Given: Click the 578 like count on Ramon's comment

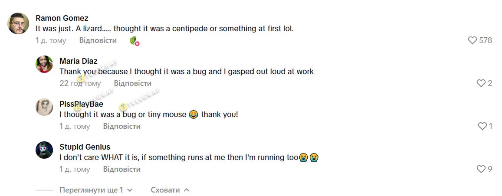Looking at the screenshot, I should 486,40.
